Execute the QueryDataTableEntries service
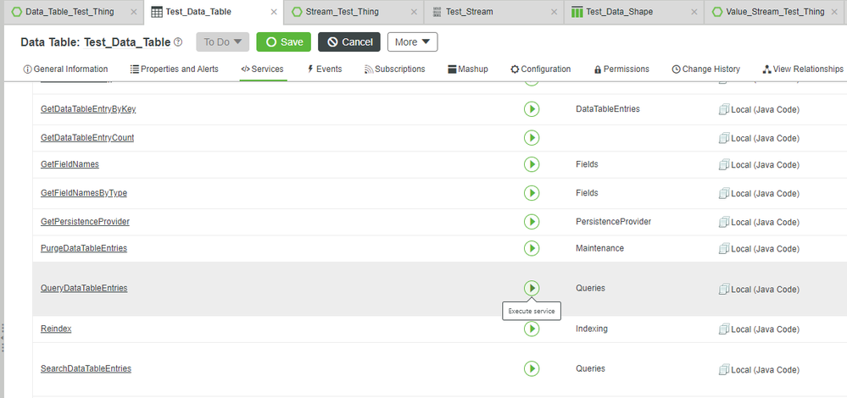The image size is (847, 398). coord(532,288)
